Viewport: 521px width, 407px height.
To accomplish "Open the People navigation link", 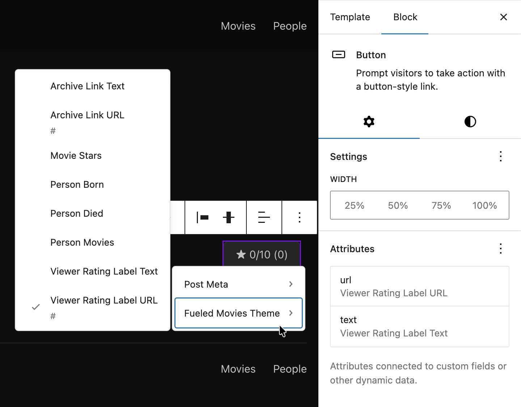I will 289,26.
